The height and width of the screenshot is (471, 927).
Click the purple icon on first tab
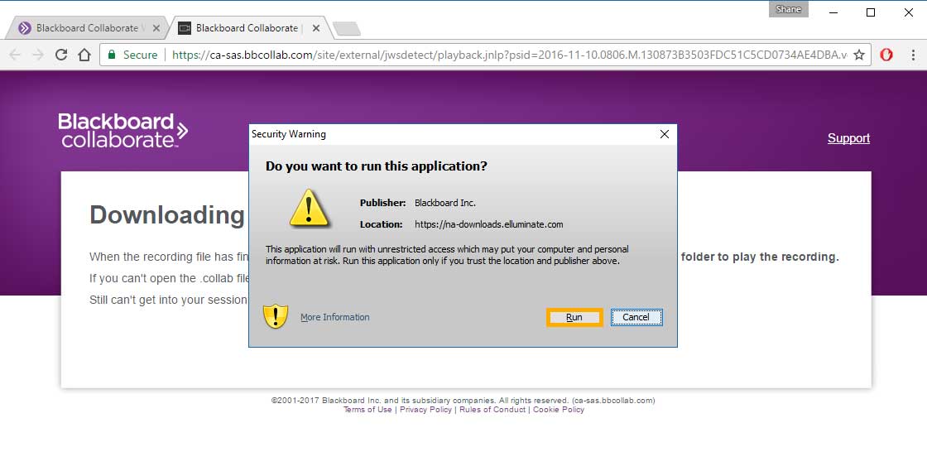coord(24,28)
